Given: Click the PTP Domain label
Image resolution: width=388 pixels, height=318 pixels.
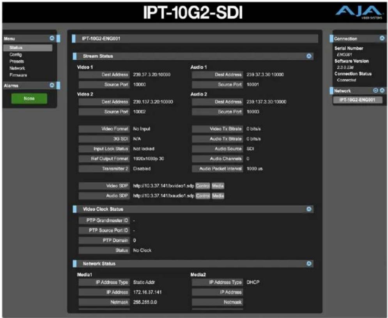Looking at the screenshot, I should click(x=104, y=240).
